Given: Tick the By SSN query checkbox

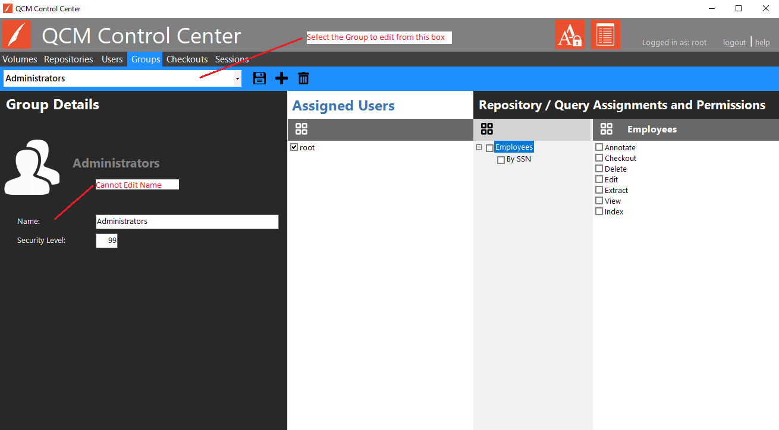Looking at the screenshot, I should pos(501,160).
